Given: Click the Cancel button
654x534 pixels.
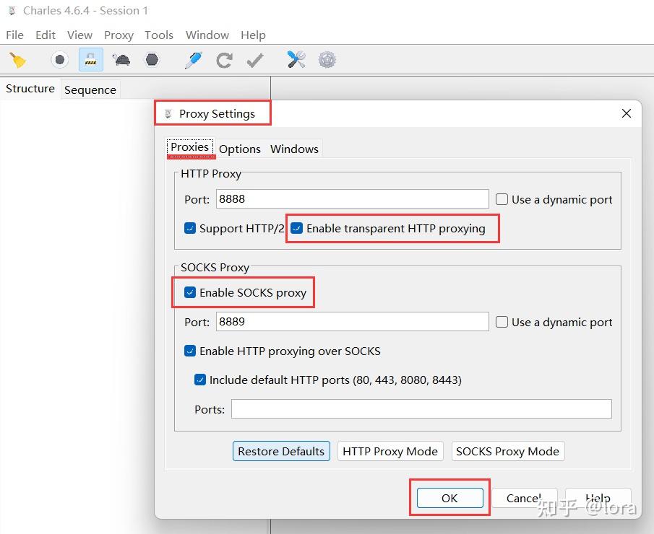Looking at the screenshot, I should click(525, 498).
